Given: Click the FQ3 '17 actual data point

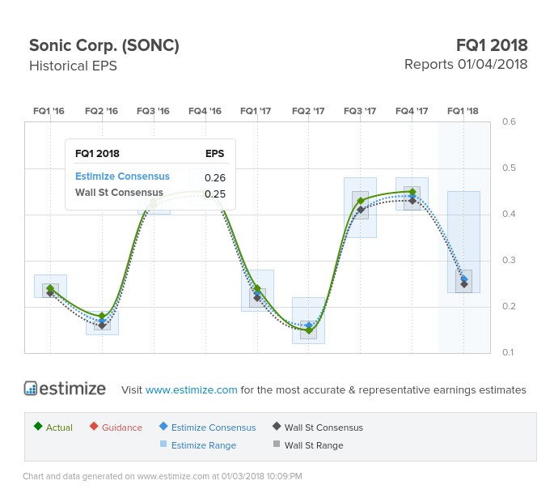Looking at the screenshot, I should point(361,201).
